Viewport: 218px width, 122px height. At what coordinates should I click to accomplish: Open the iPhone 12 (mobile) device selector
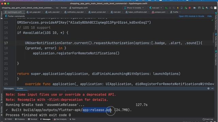pos(134,8)
